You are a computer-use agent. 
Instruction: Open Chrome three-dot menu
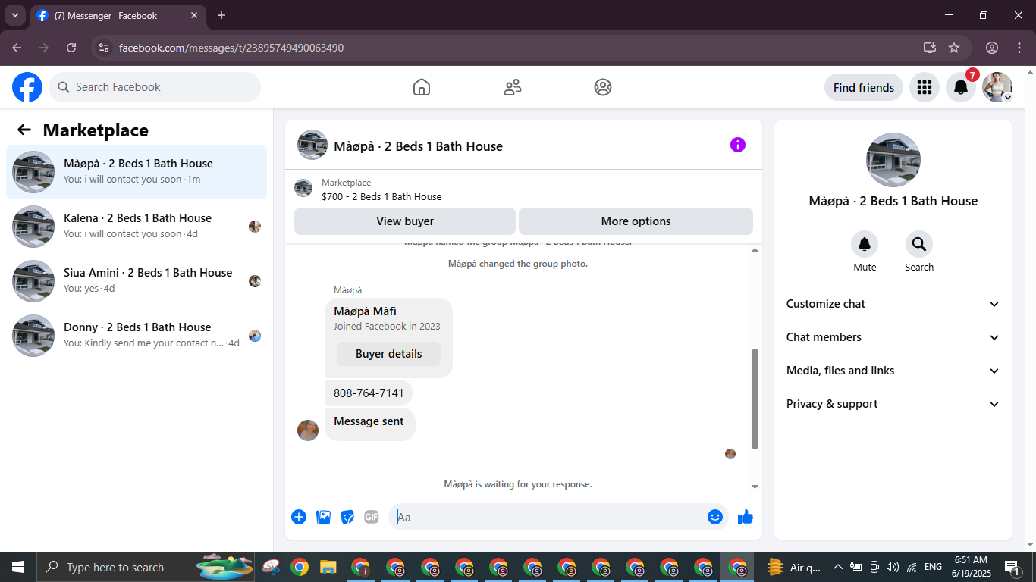click(1019, 48)
